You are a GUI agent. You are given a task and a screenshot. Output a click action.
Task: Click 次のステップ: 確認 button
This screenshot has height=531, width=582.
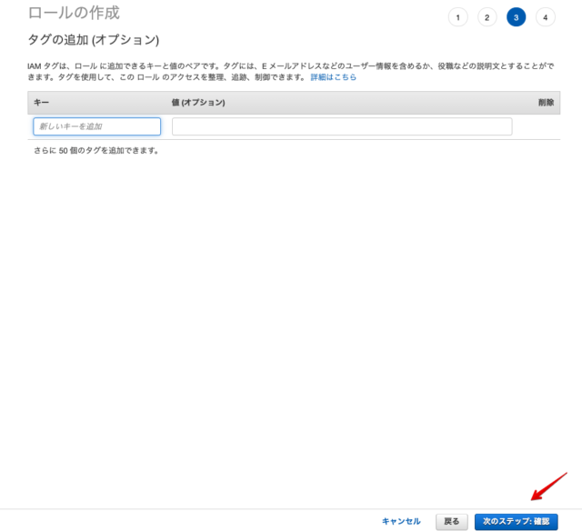pyautogui.click(x=516, y=522)
